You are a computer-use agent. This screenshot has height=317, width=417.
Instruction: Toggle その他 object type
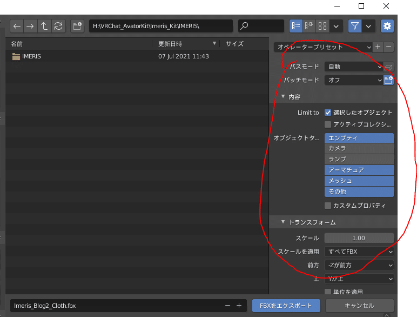tap(359, 191)
